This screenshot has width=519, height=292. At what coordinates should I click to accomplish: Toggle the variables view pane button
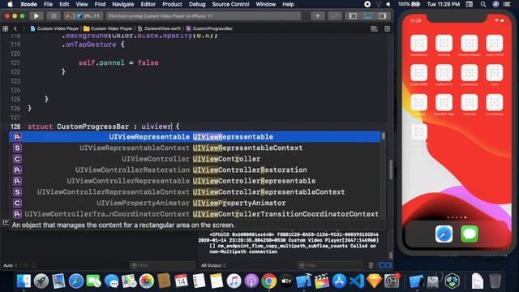pos(382,265)
